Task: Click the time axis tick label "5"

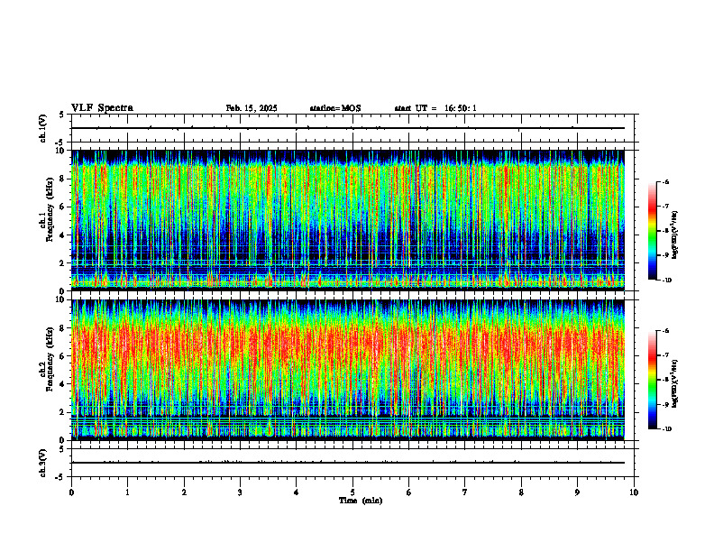Action: click(x=352, y=492)
